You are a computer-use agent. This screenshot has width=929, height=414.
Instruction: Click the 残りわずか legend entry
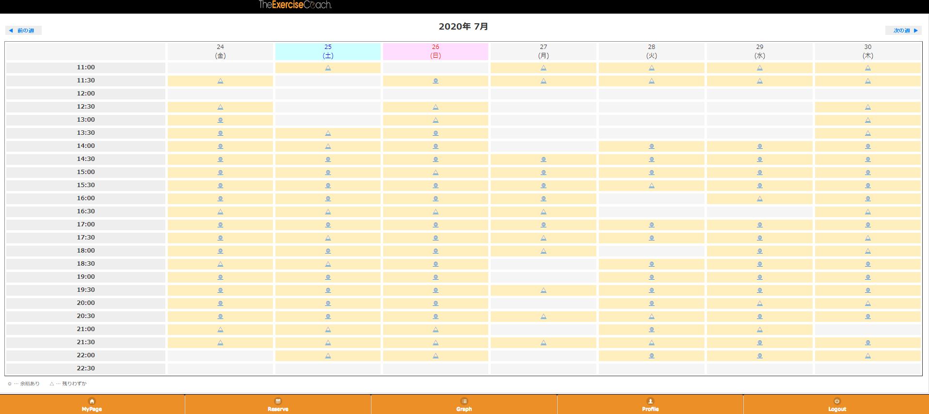tap(68, 383)
